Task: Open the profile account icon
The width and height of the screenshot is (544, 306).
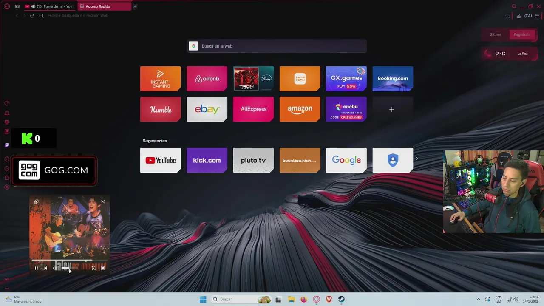Action: [518, 16]
